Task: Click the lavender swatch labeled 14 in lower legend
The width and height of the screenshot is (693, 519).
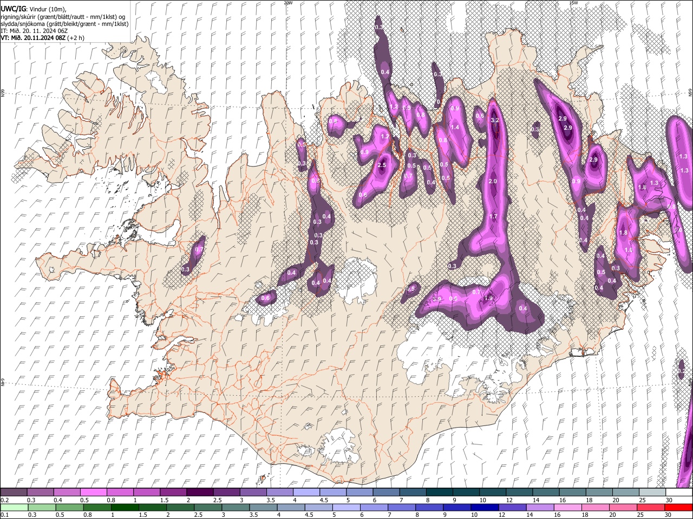Action: 540,508
